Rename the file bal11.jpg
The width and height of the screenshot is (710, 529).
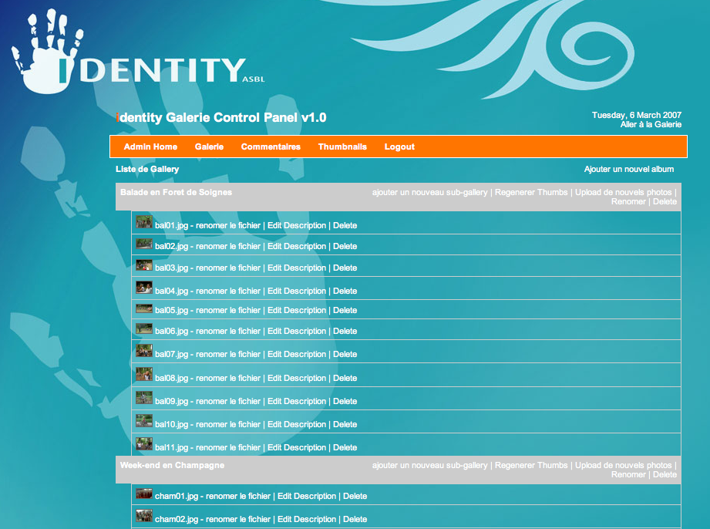[x=228, y=447]
